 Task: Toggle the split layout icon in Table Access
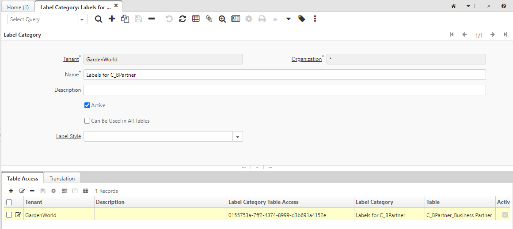coord(75,191)
